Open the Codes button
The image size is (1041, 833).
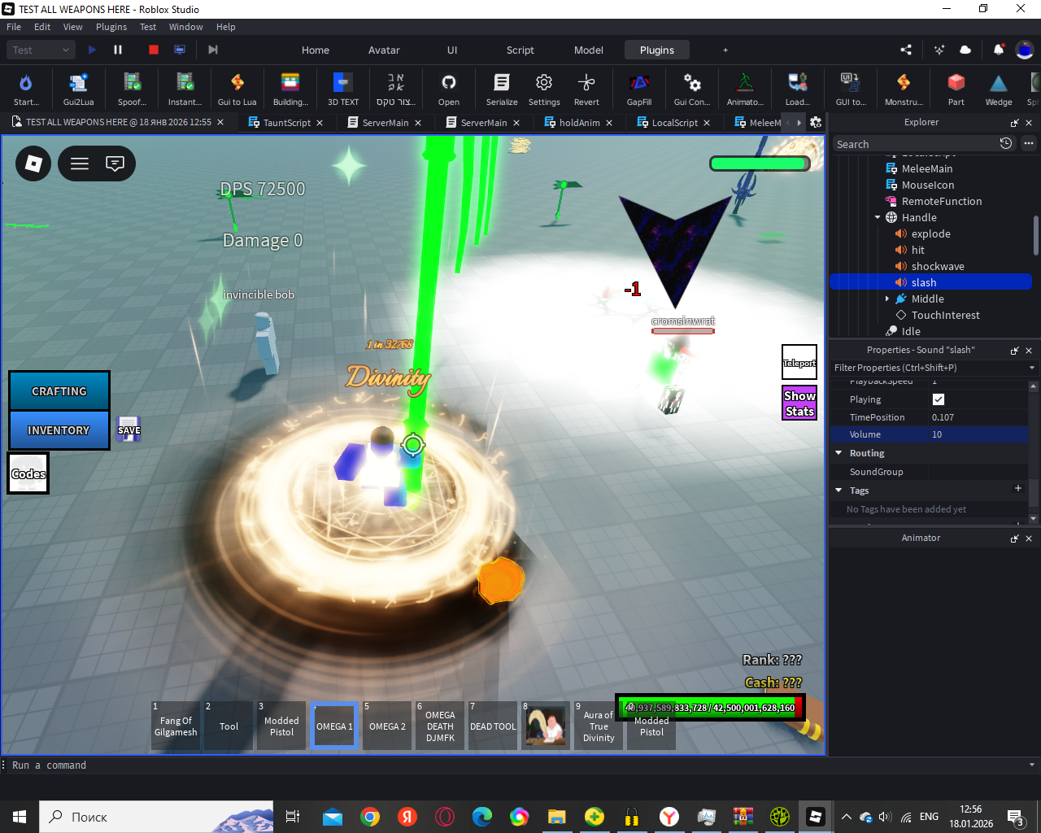[x=28, y=473]
